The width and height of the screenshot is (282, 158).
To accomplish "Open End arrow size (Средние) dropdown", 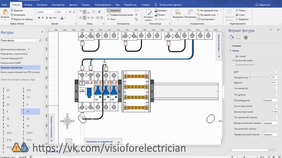I will pos(270,134).
